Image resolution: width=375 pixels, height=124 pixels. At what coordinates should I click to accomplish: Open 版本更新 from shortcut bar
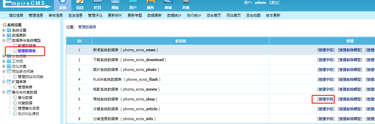pos(273,15)
